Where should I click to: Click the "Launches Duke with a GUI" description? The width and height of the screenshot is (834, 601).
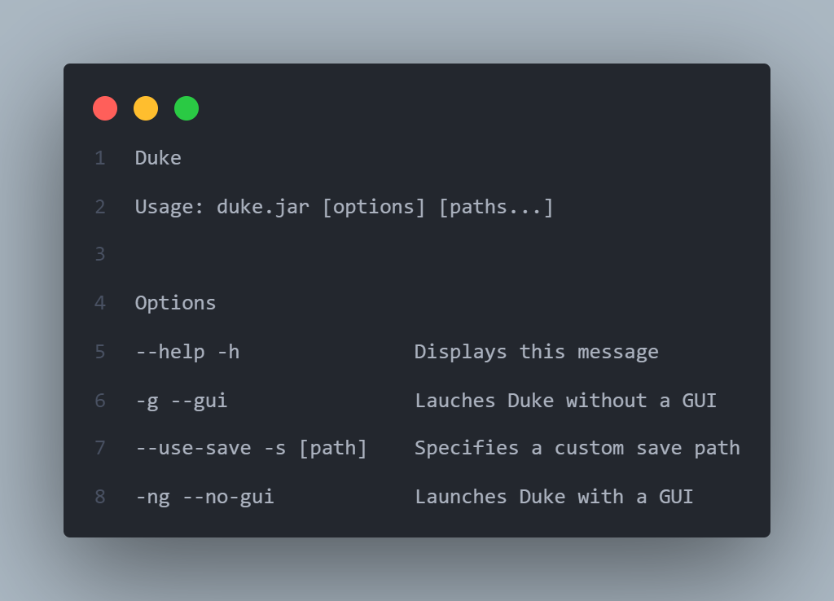[554, 497]
